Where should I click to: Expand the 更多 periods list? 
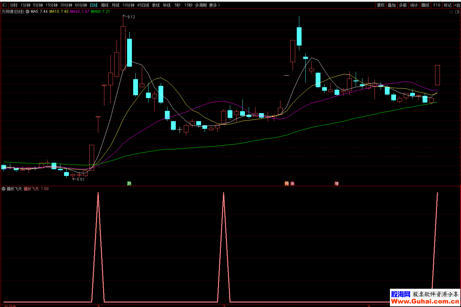[x=215, y=5]
